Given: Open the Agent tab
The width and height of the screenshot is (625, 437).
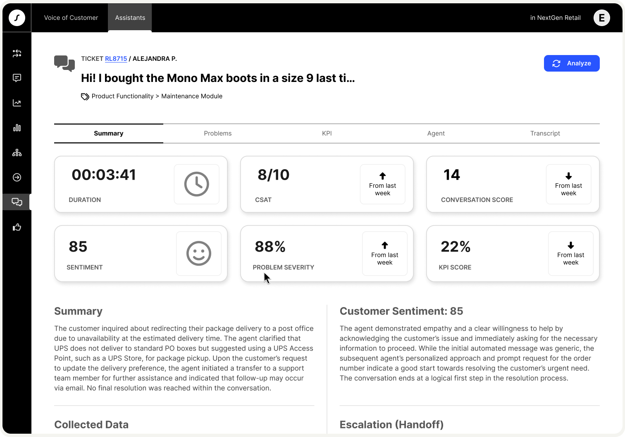Looking at the screenshot, I should [436, 133].
